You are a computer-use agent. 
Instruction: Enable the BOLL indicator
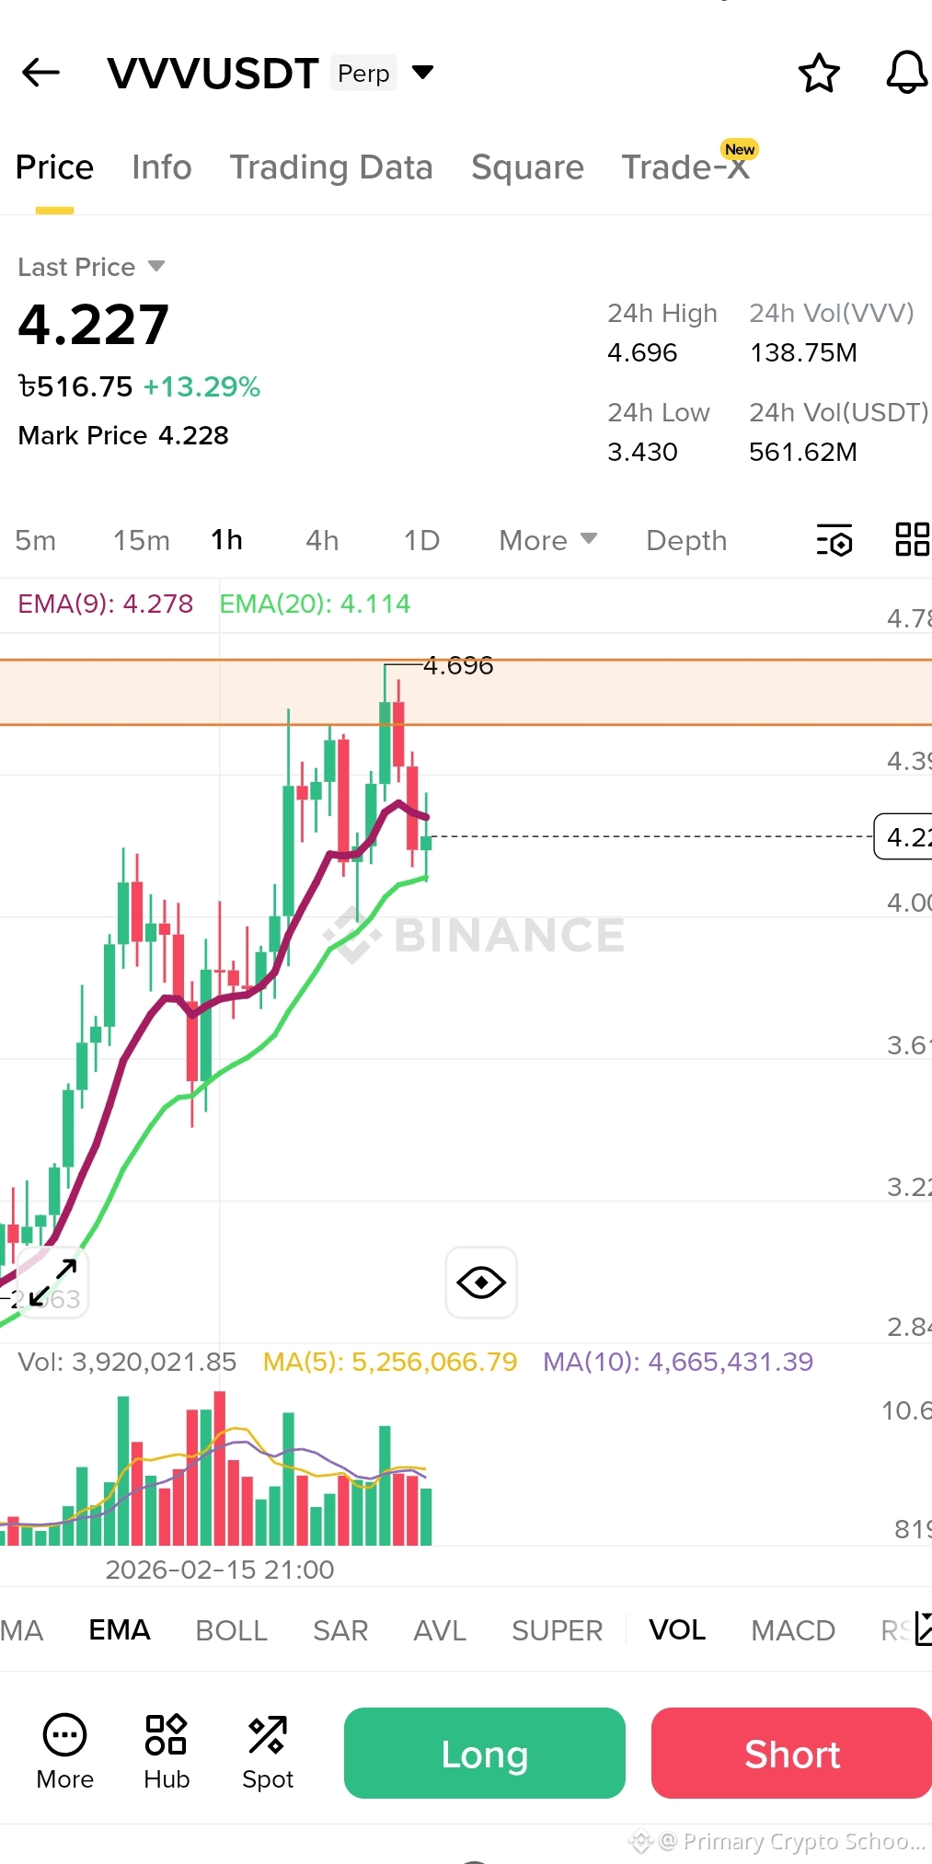tap(231, 1630)
